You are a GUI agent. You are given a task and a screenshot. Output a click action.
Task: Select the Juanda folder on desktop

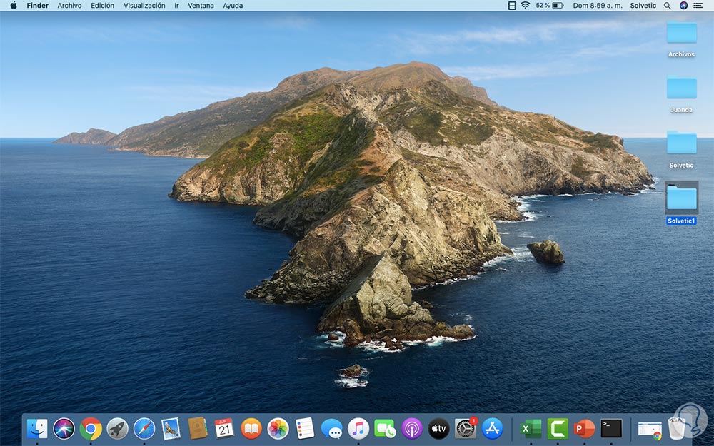(x=681, y=88)
